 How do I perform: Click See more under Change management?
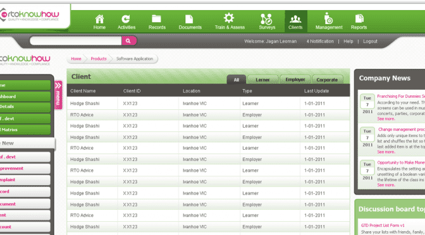point(386,152)
